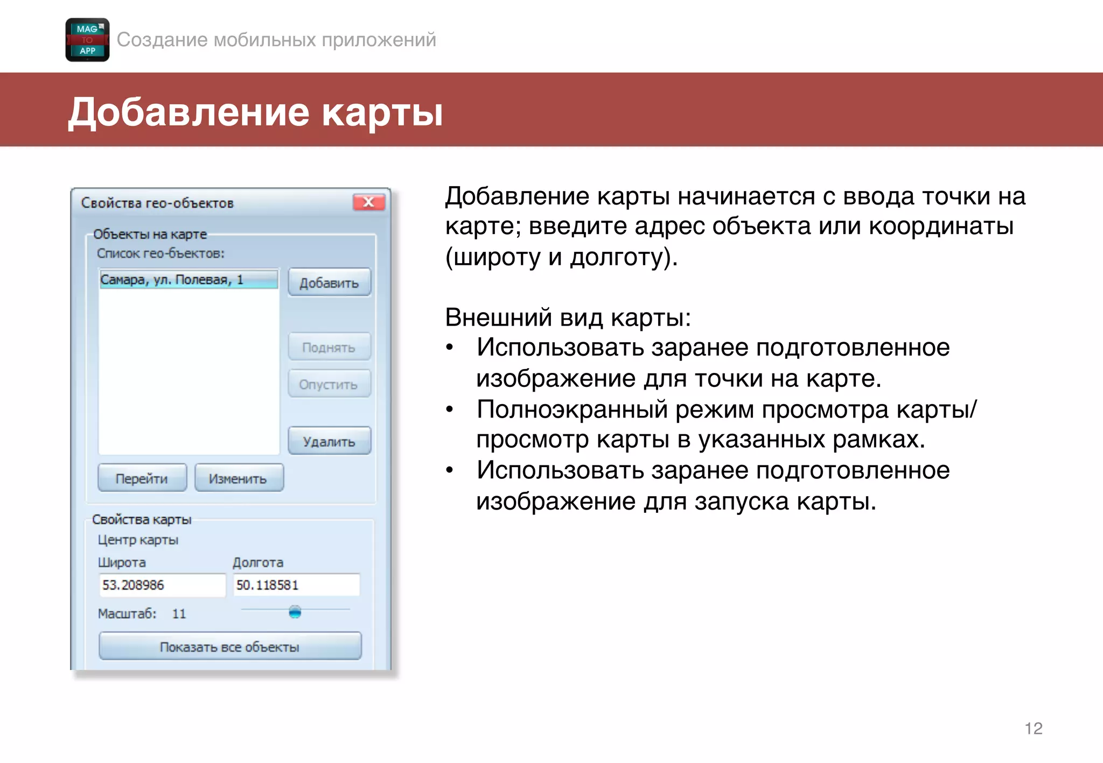The image size is (1103, 763).
Task: Click the Поднять button
Action: click(x=329, y=347)
